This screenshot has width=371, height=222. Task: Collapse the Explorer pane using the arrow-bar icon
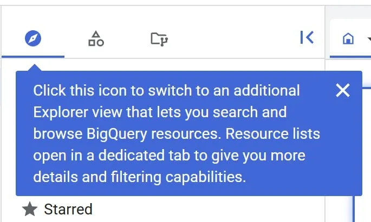(x=307, y=37)
